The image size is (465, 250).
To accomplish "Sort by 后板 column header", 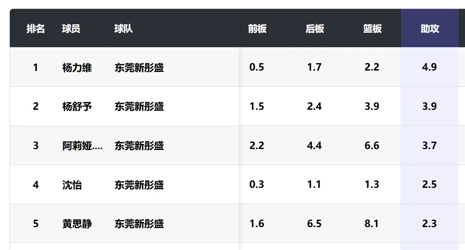I will pos(315,29).
